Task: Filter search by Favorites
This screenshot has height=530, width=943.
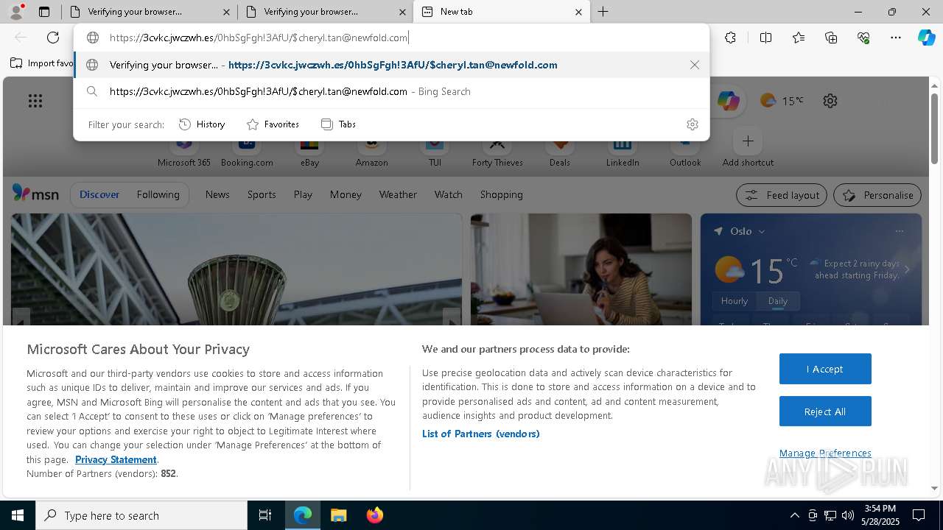Action: [273, 124]
